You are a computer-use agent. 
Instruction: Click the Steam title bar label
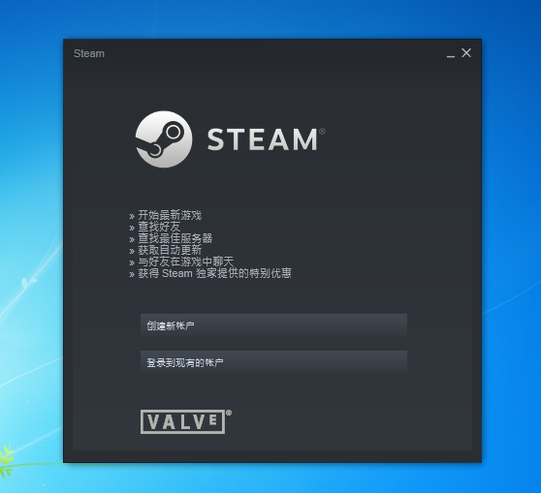[89, 54]
